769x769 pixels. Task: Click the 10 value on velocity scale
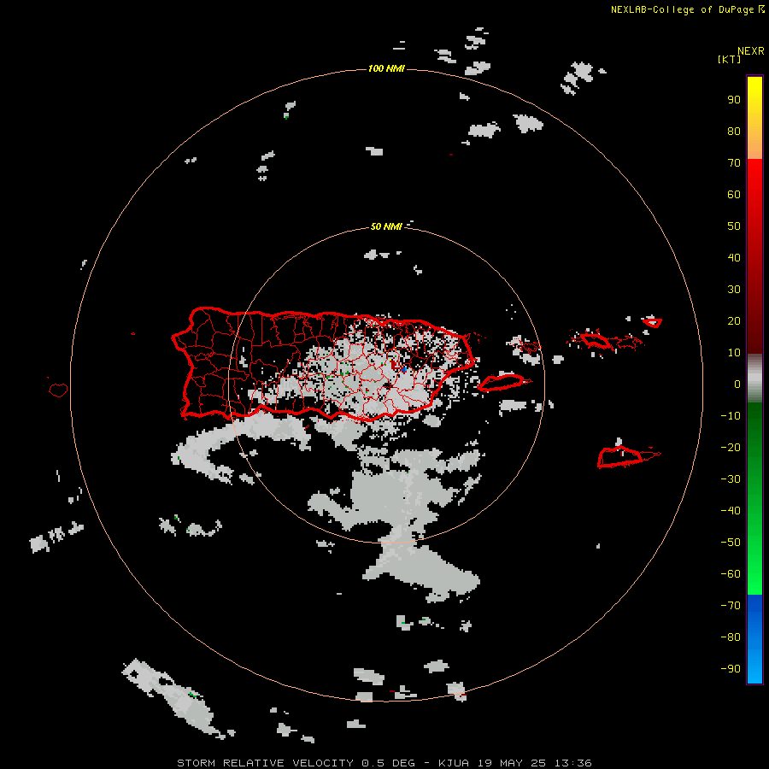coord(734,353)
